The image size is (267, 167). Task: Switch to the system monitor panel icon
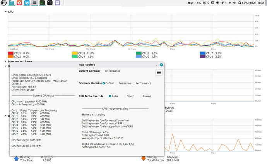click(x=42, y=3)
